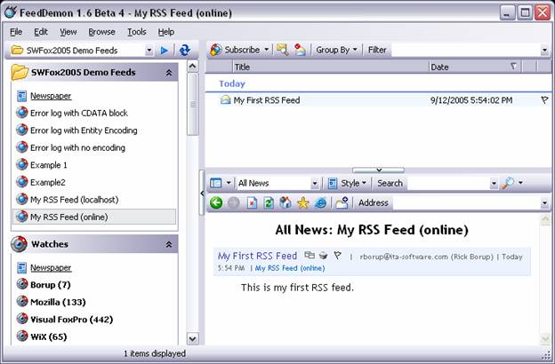Click the flag icon in the newspaper item header
Viewport: 555px width, 364px height.
click(x=338, y=255)
